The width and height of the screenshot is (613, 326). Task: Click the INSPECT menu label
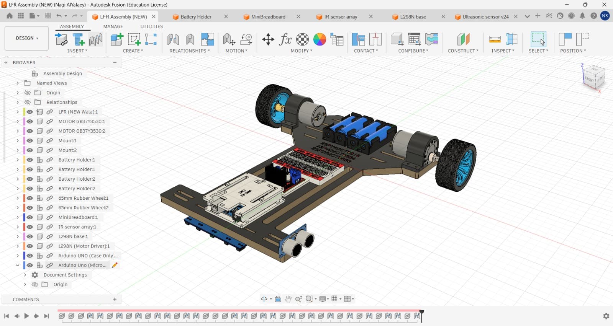click(503, 51)
